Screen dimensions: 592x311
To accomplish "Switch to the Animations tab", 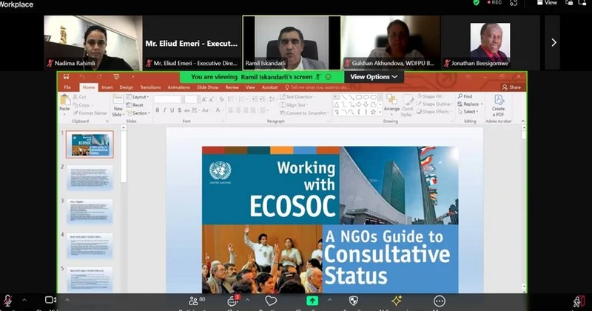I will (x=178, y=87).
